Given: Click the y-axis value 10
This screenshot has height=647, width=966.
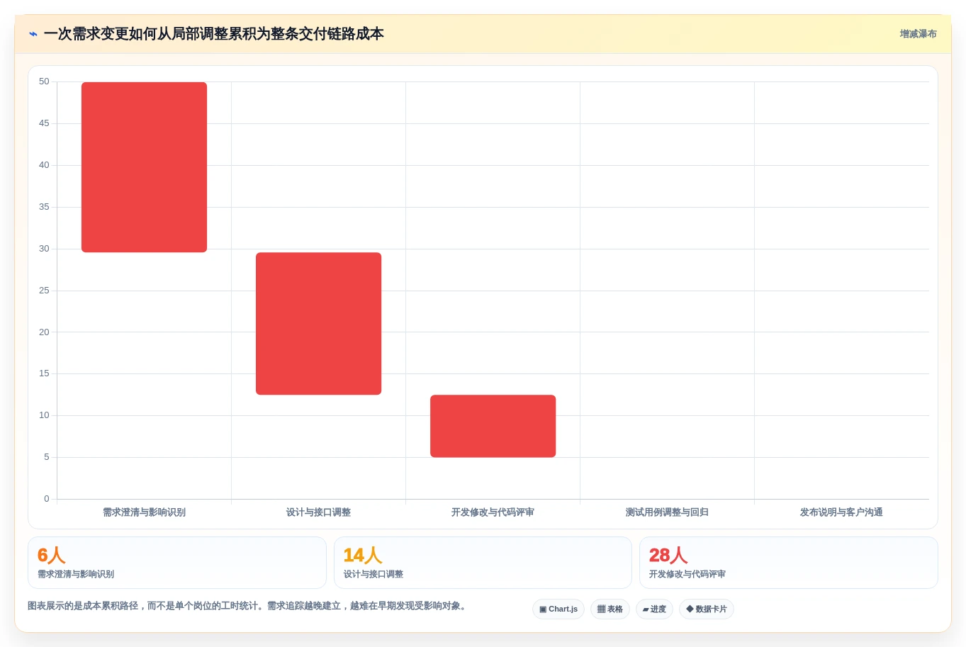Looking at the screenshot, I should (44, 415).
